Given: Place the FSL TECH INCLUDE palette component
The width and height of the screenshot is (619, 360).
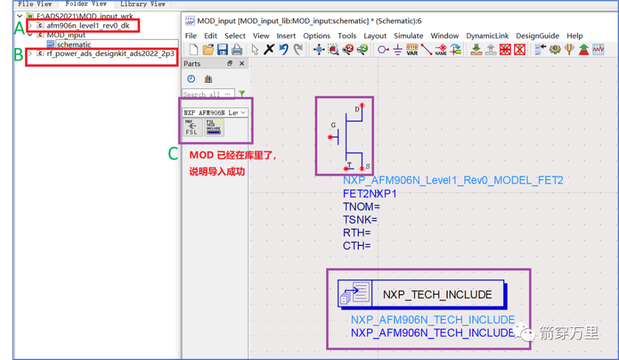Looking at the screenshot, I should coord(213,127).
